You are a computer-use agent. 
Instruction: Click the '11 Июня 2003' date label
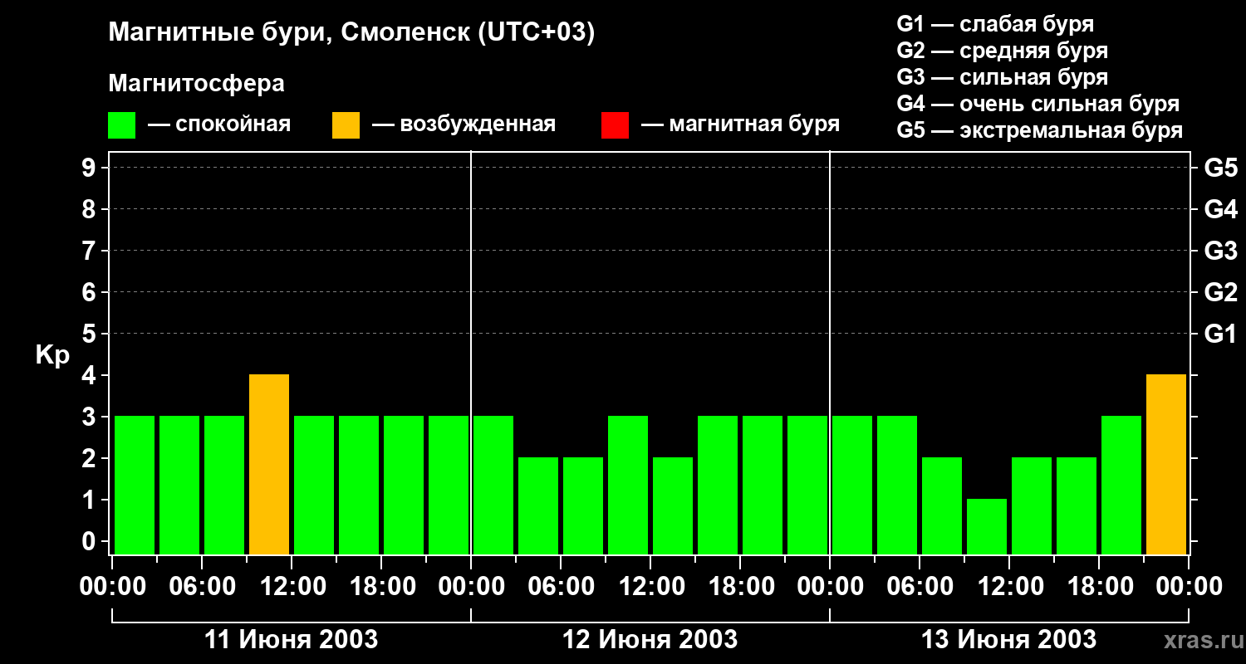tap(291, 640)
